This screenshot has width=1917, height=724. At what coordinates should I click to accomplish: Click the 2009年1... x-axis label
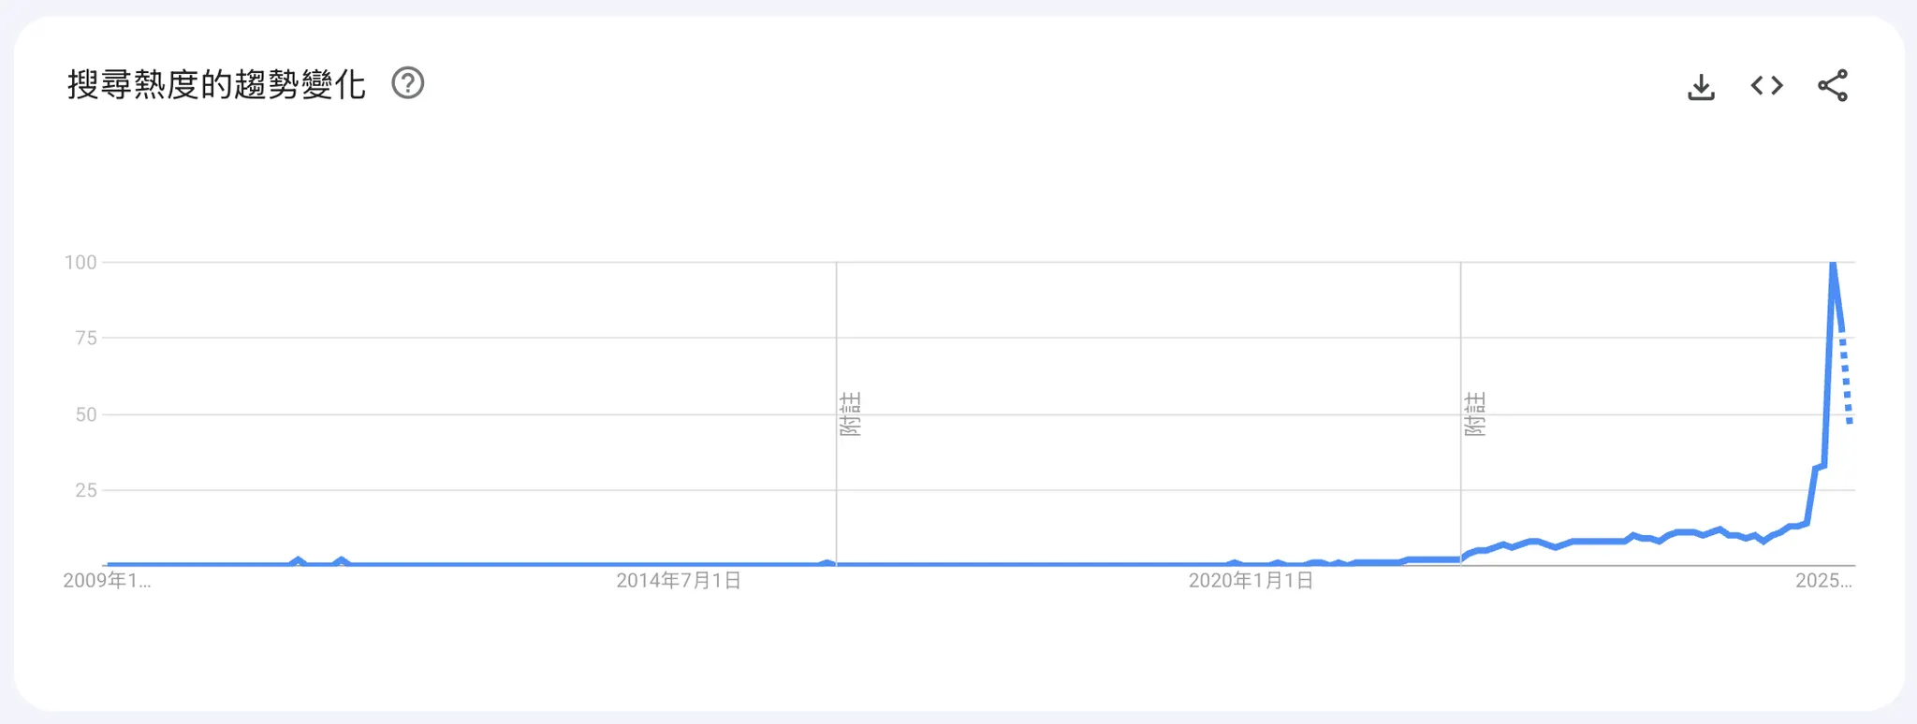[107, 581]
